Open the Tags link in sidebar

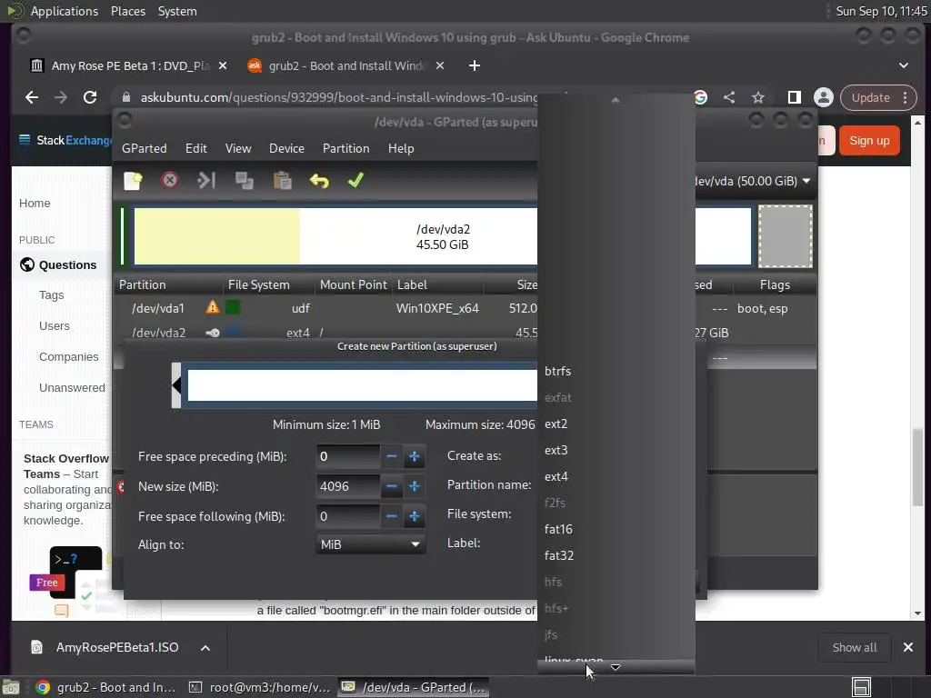tap(52, 295)
